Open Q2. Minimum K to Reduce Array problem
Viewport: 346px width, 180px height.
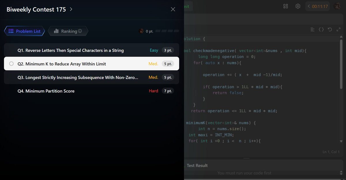tap(91, 64)
